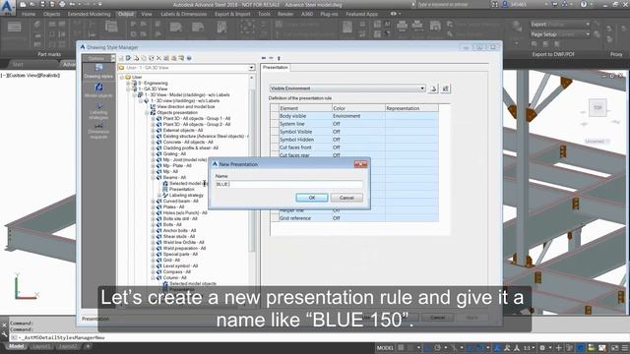Open the Objects ribbon tab
This screenshot has width=630, height=354.
51,14
